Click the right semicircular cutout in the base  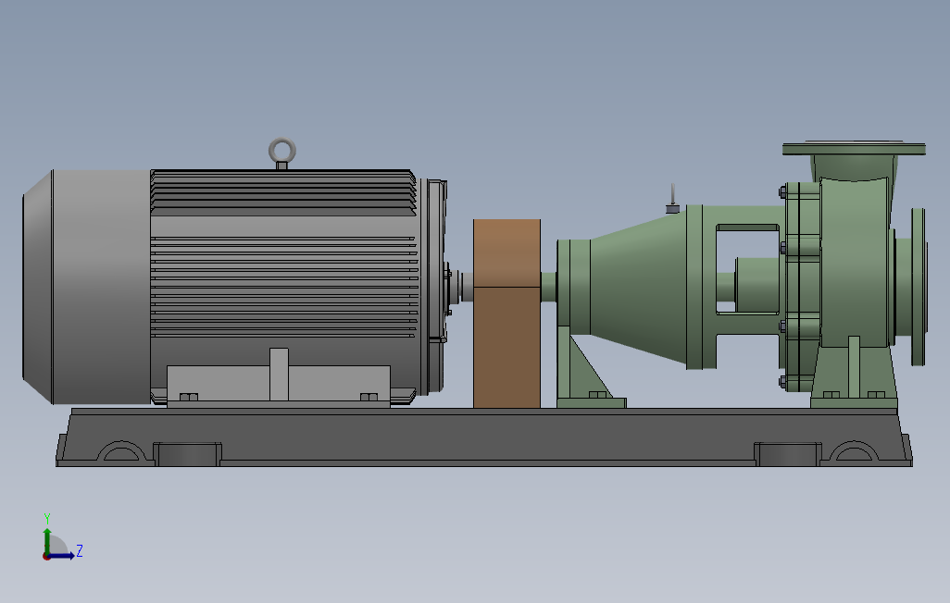tap(854, 451)
